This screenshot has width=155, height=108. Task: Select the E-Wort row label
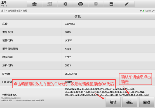coord(6,74)
